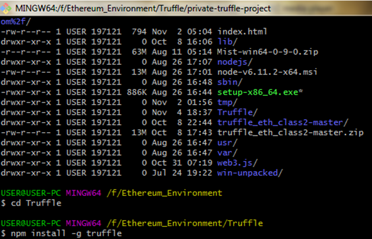Click the 'Jul 24 19:22' timestamp
Image resolution: width=372 pixels, height=239 pixels.
pos(182,173)
